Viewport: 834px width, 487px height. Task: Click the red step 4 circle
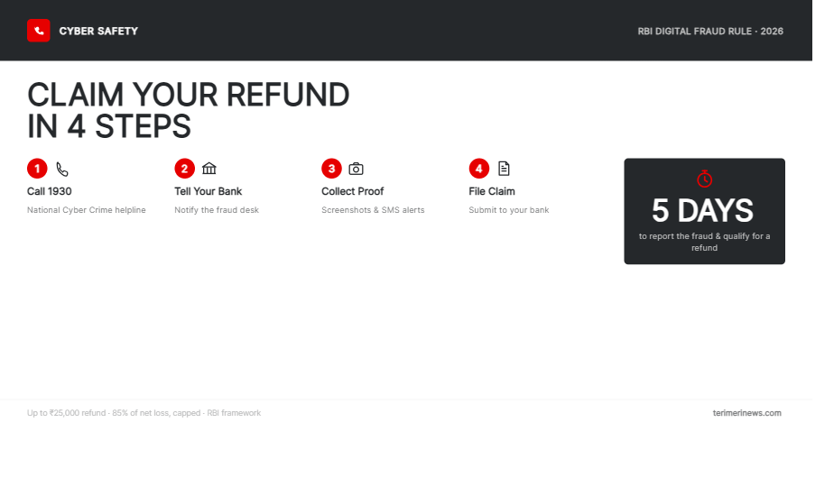click(478, 169)
